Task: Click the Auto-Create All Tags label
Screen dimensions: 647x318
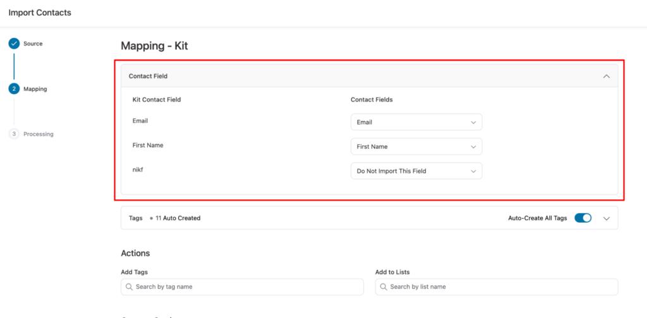Action: pyautogui.click(x=537, y=218)
